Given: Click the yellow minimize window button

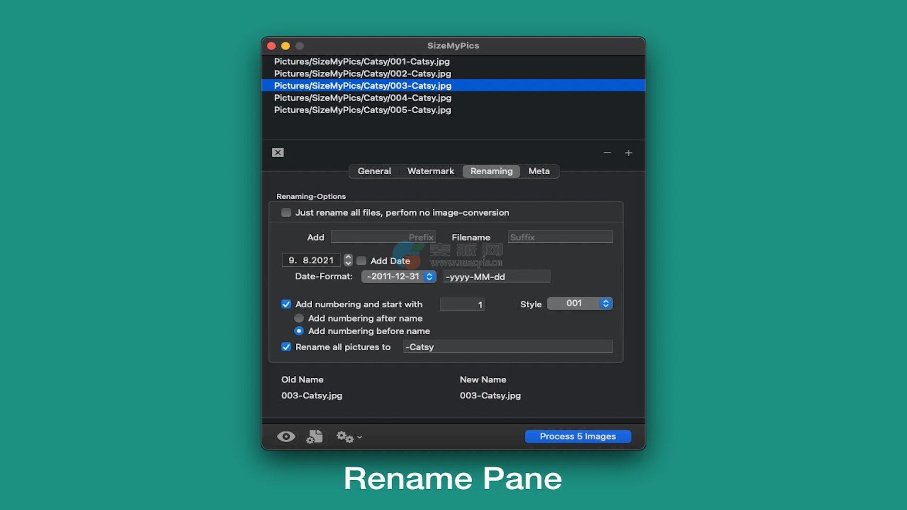Looking at the screenshot, I should 285,46.
